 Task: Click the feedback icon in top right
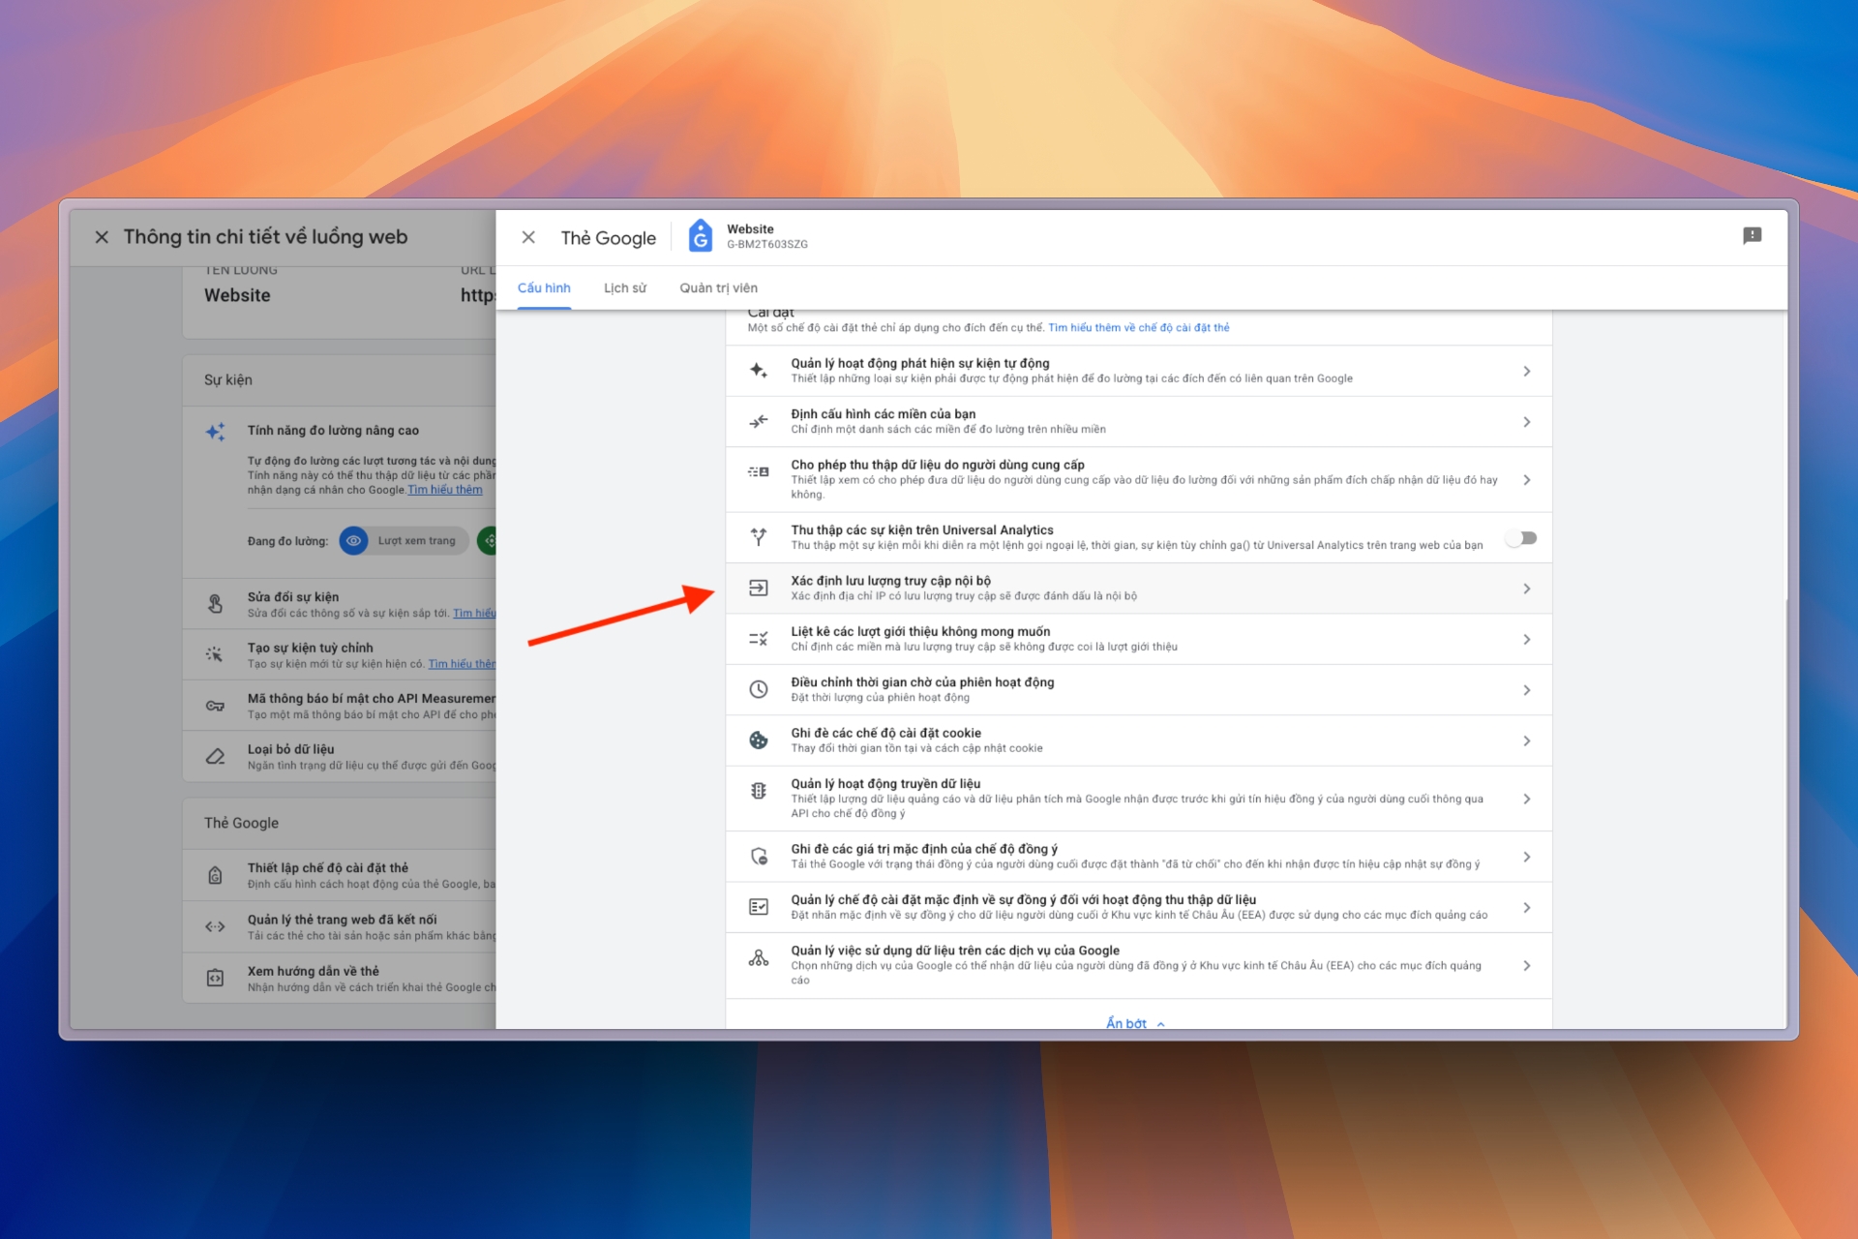(1752, 236)
